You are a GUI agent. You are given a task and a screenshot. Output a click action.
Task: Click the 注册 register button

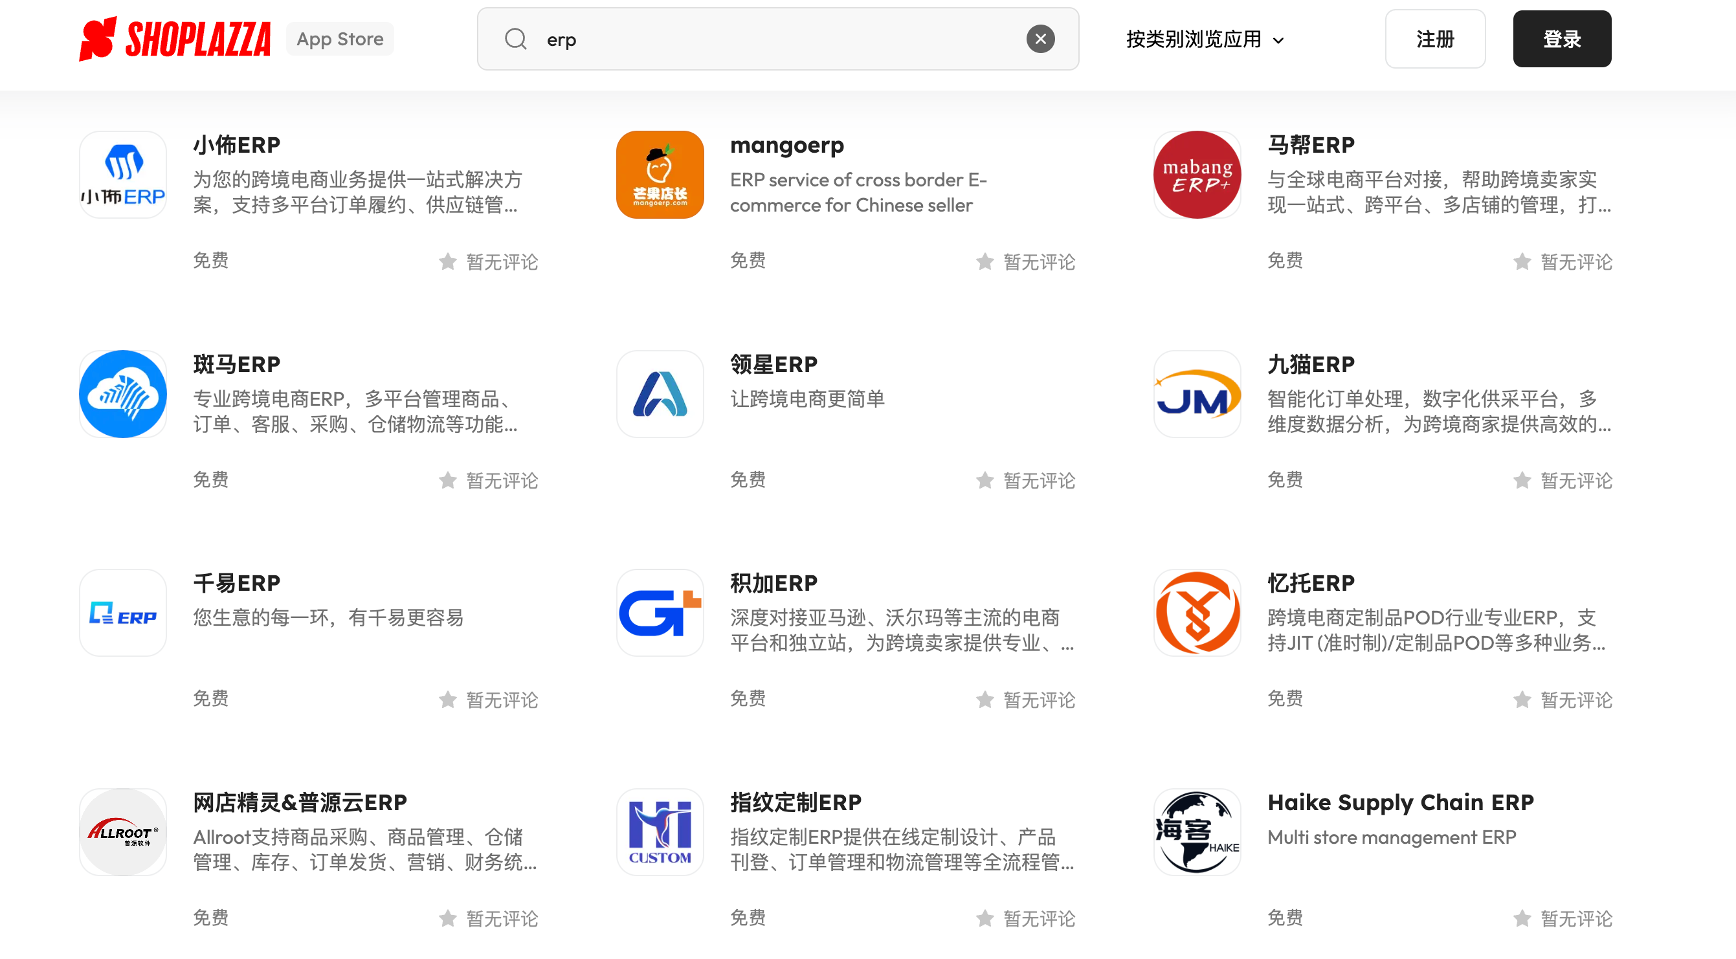coord(1436,38)
